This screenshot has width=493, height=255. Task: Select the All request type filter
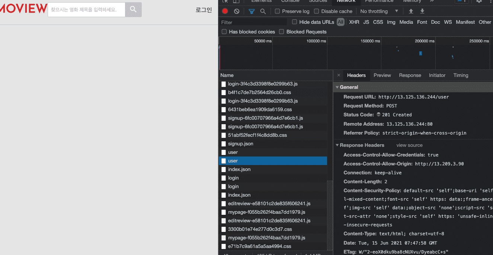tap(340, 22)
